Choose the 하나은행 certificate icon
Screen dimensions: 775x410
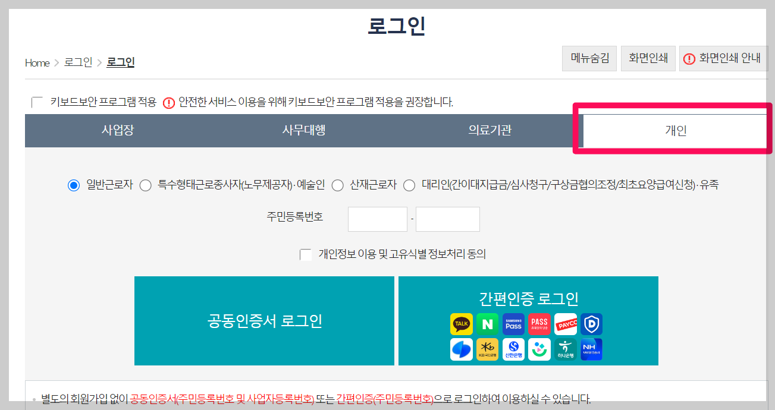click(566, 349)
